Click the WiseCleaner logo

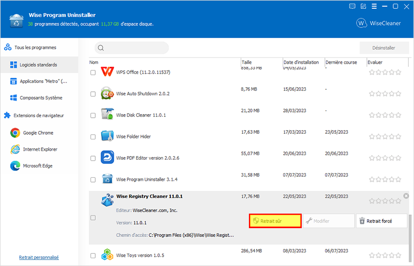[378, 23]
